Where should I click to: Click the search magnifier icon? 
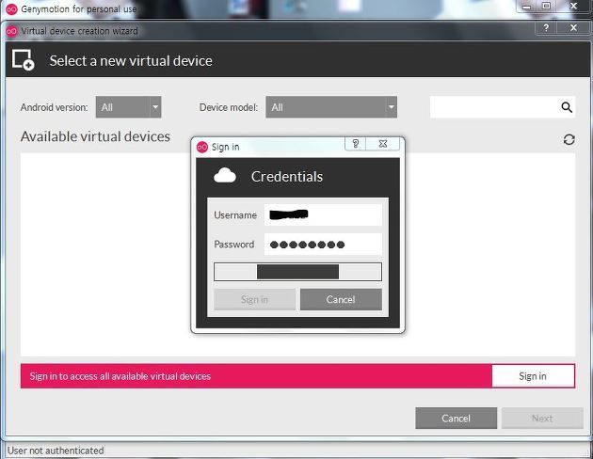[566, 107]
